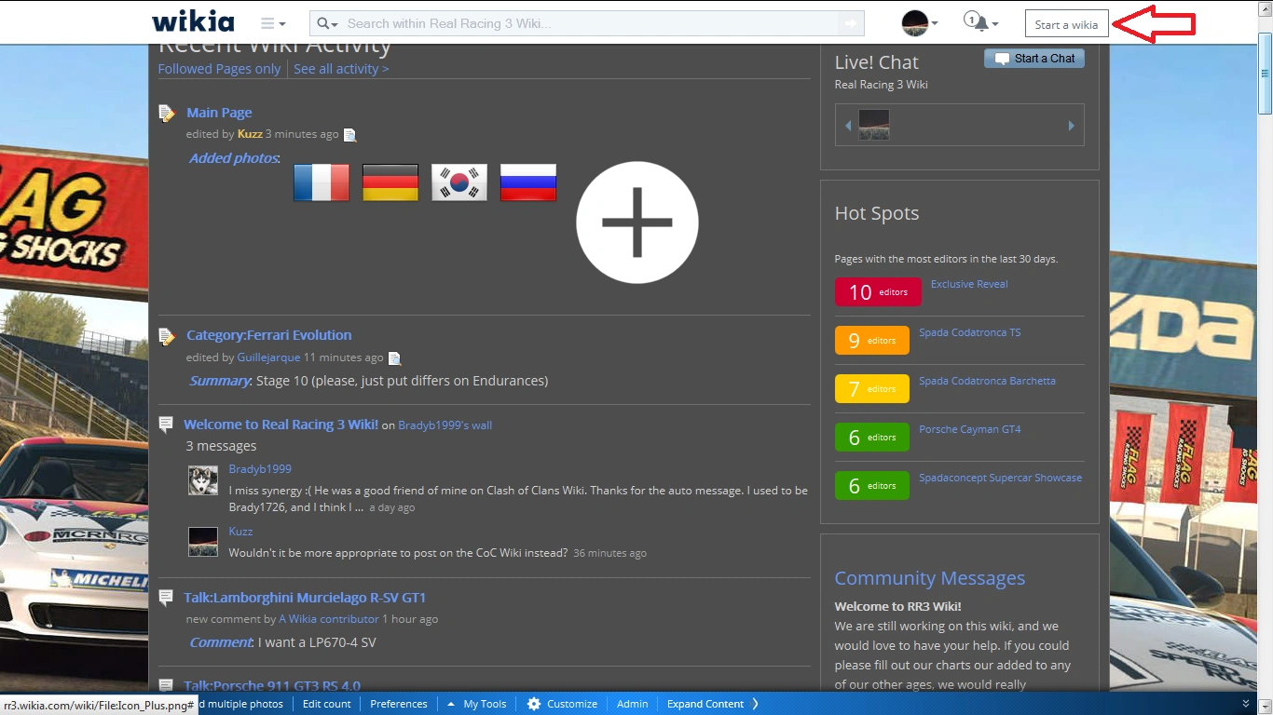Click the search box for Real Racing 3 Wiki
This screenshot has height=715, width=1273.
tap(587, 23)
